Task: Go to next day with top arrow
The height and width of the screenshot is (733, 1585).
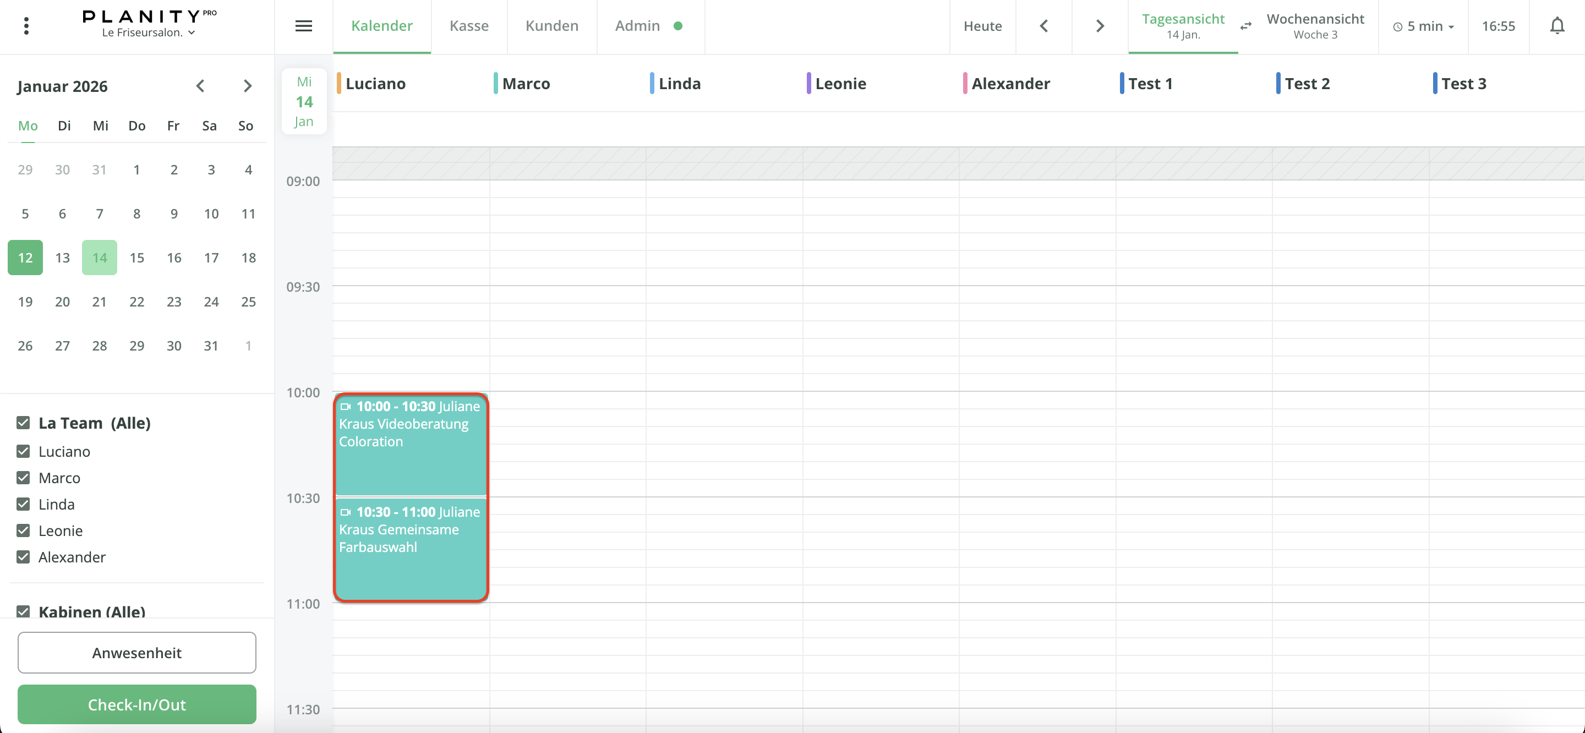Action: tap(1100, 26)
